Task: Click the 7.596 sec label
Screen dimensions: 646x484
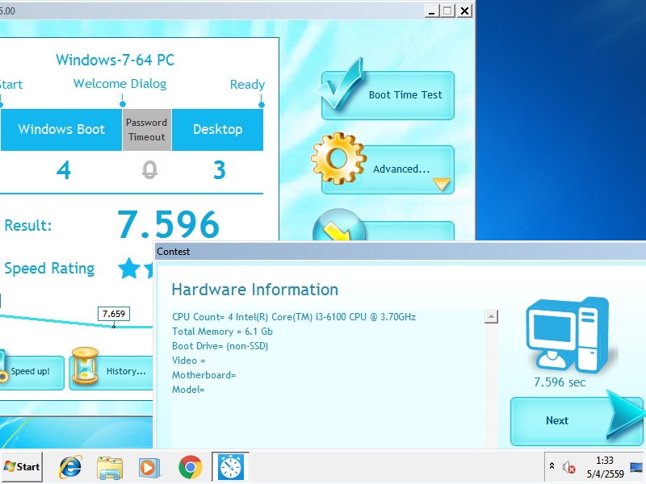Action: 560,382
